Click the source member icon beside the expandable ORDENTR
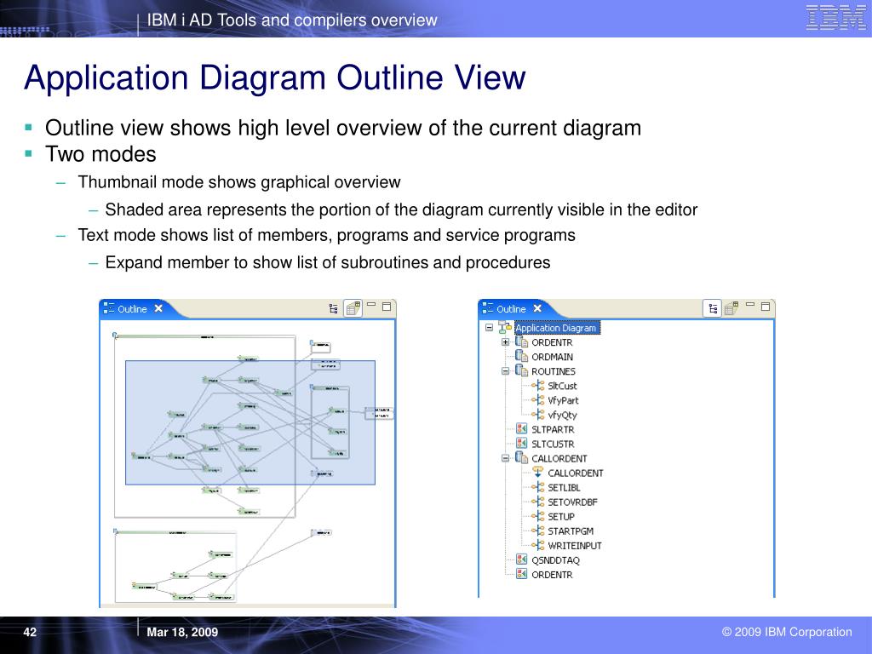872x654 pixels. [x=522, y=341]
